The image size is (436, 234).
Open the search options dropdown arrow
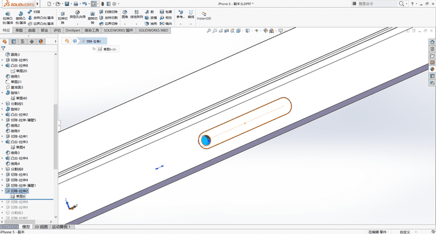coord(406,4)
